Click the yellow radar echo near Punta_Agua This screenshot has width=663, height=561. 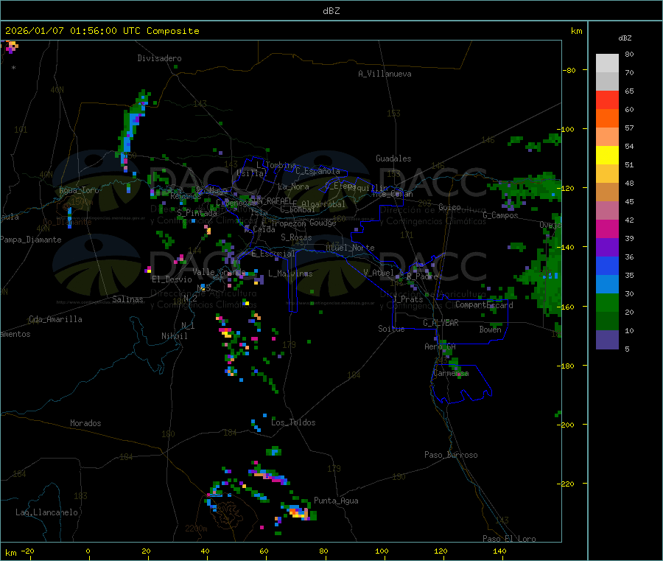[x=299, y=513]
